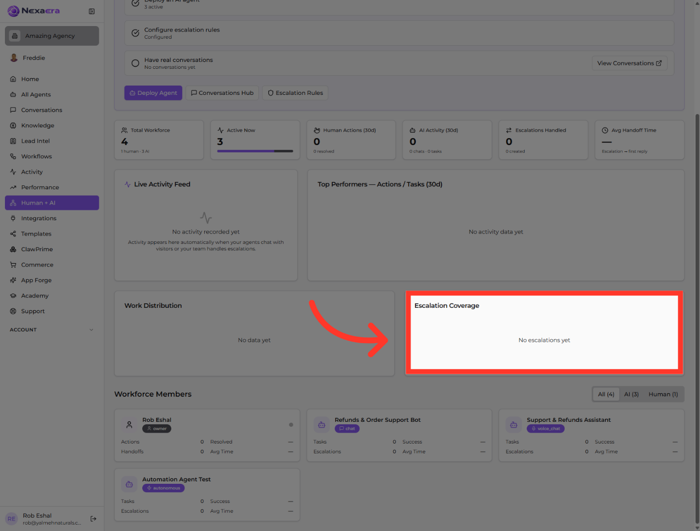Click the Workflows icon in sidebar
The width and height of the screenshot is (700, 531).
tap(13, 156)
